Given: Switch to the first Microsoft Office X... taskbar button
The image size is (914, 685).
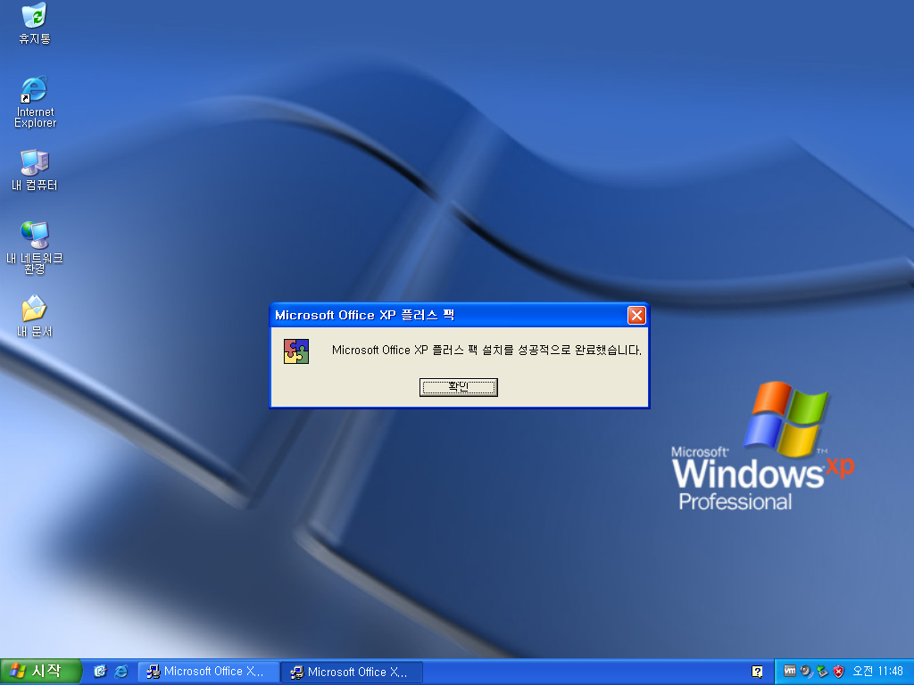Looking at the screenshot, I should 208,672.
